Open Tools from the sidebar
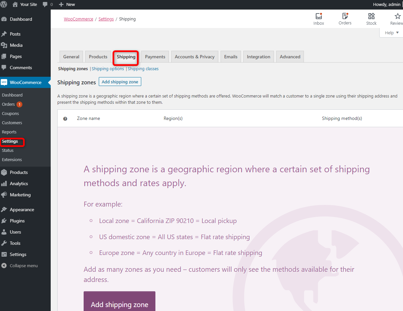 [x=15, y=243]
